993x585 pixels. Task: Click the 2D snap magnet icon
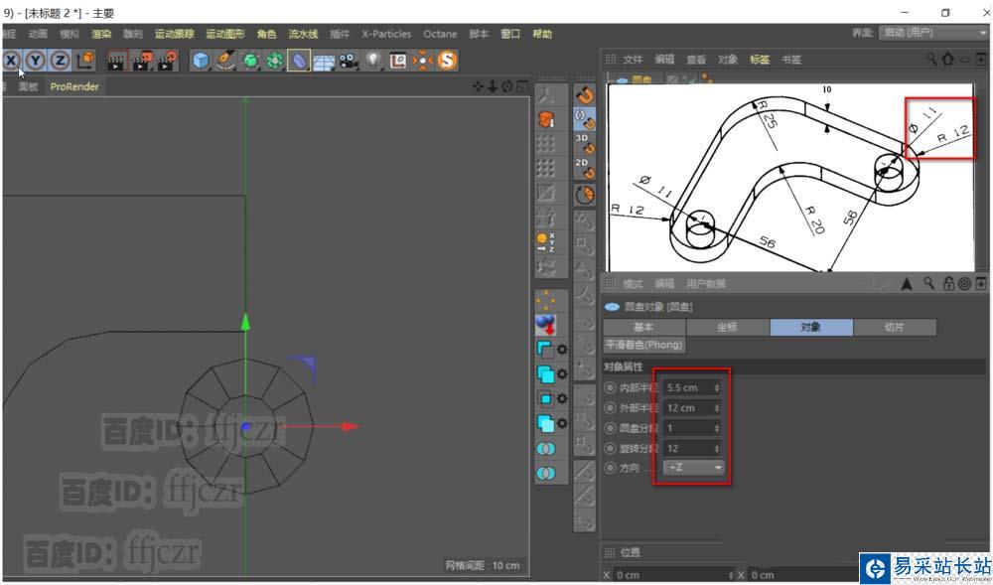click(584, 167)
